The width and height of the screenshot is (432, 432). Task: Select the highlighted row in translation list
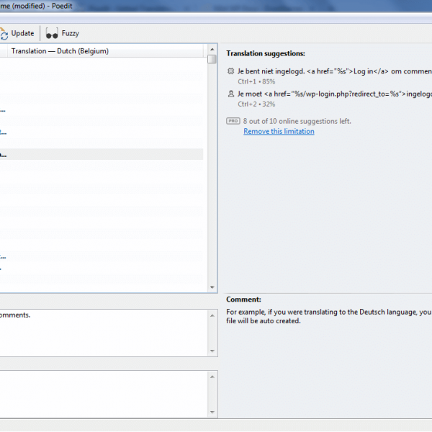click(101, 154)
